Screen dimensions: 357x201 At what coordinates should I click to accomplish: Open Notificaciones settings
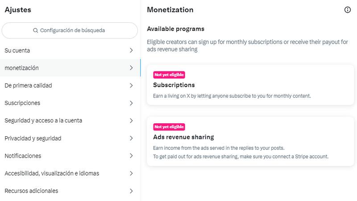[23, 156]
